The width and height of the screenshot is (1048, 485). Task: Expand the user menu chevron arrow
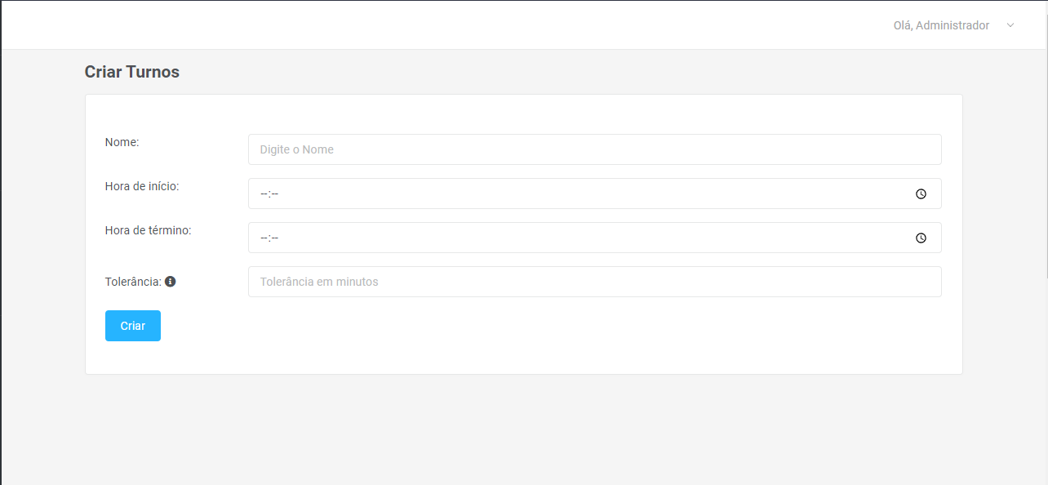(1010, 25)
